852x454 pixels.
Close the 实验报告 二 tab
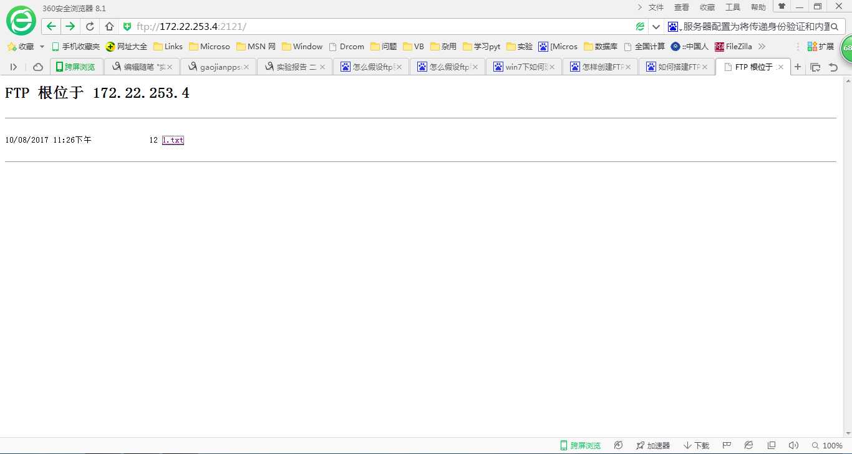(x=322, y=67)
